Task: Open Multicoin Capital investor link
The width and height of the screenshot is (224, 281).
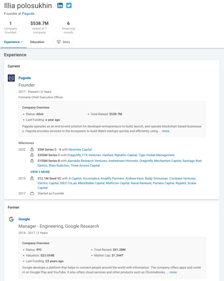Action: point(118,183)
